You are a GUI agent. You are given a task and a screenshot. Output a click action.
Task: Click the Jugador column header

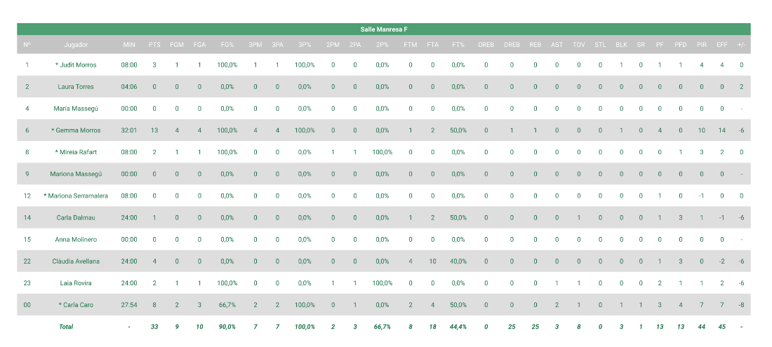click(76, 45)
